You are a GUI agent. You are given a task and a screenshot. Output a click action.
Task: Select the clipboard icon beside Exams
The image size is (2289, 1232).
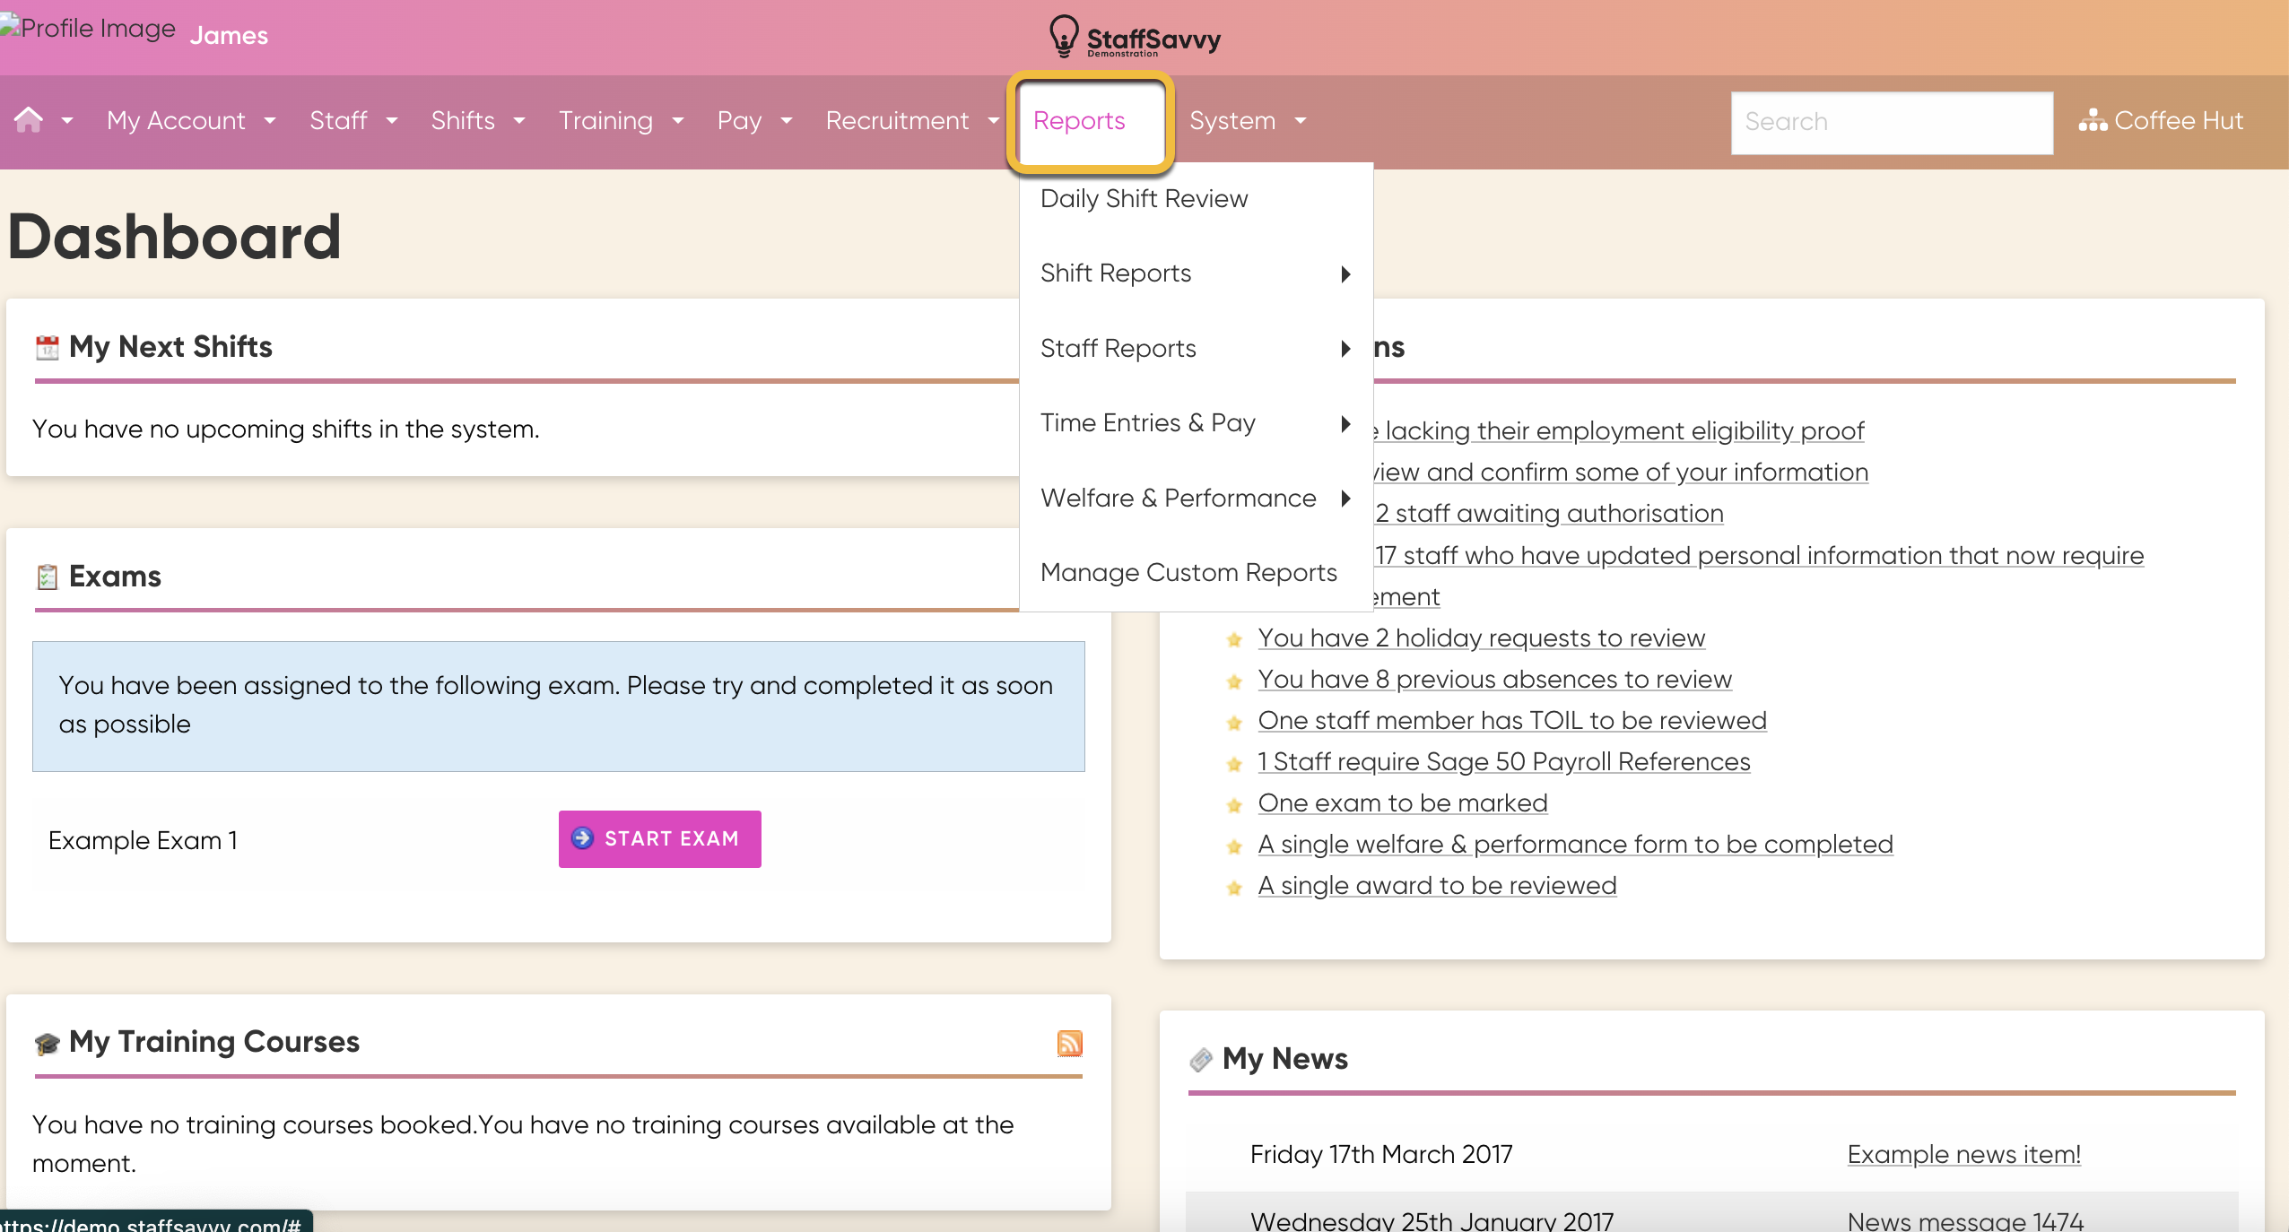click(48, 577)
